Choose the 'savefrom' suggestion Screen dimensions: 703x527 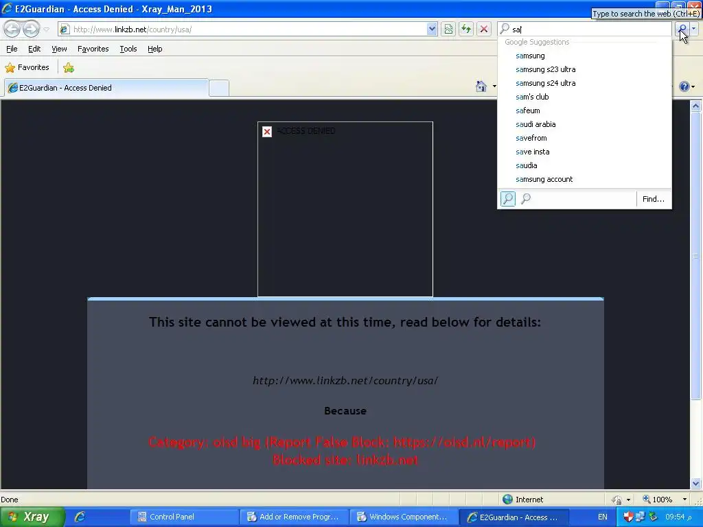coord(584,138)
